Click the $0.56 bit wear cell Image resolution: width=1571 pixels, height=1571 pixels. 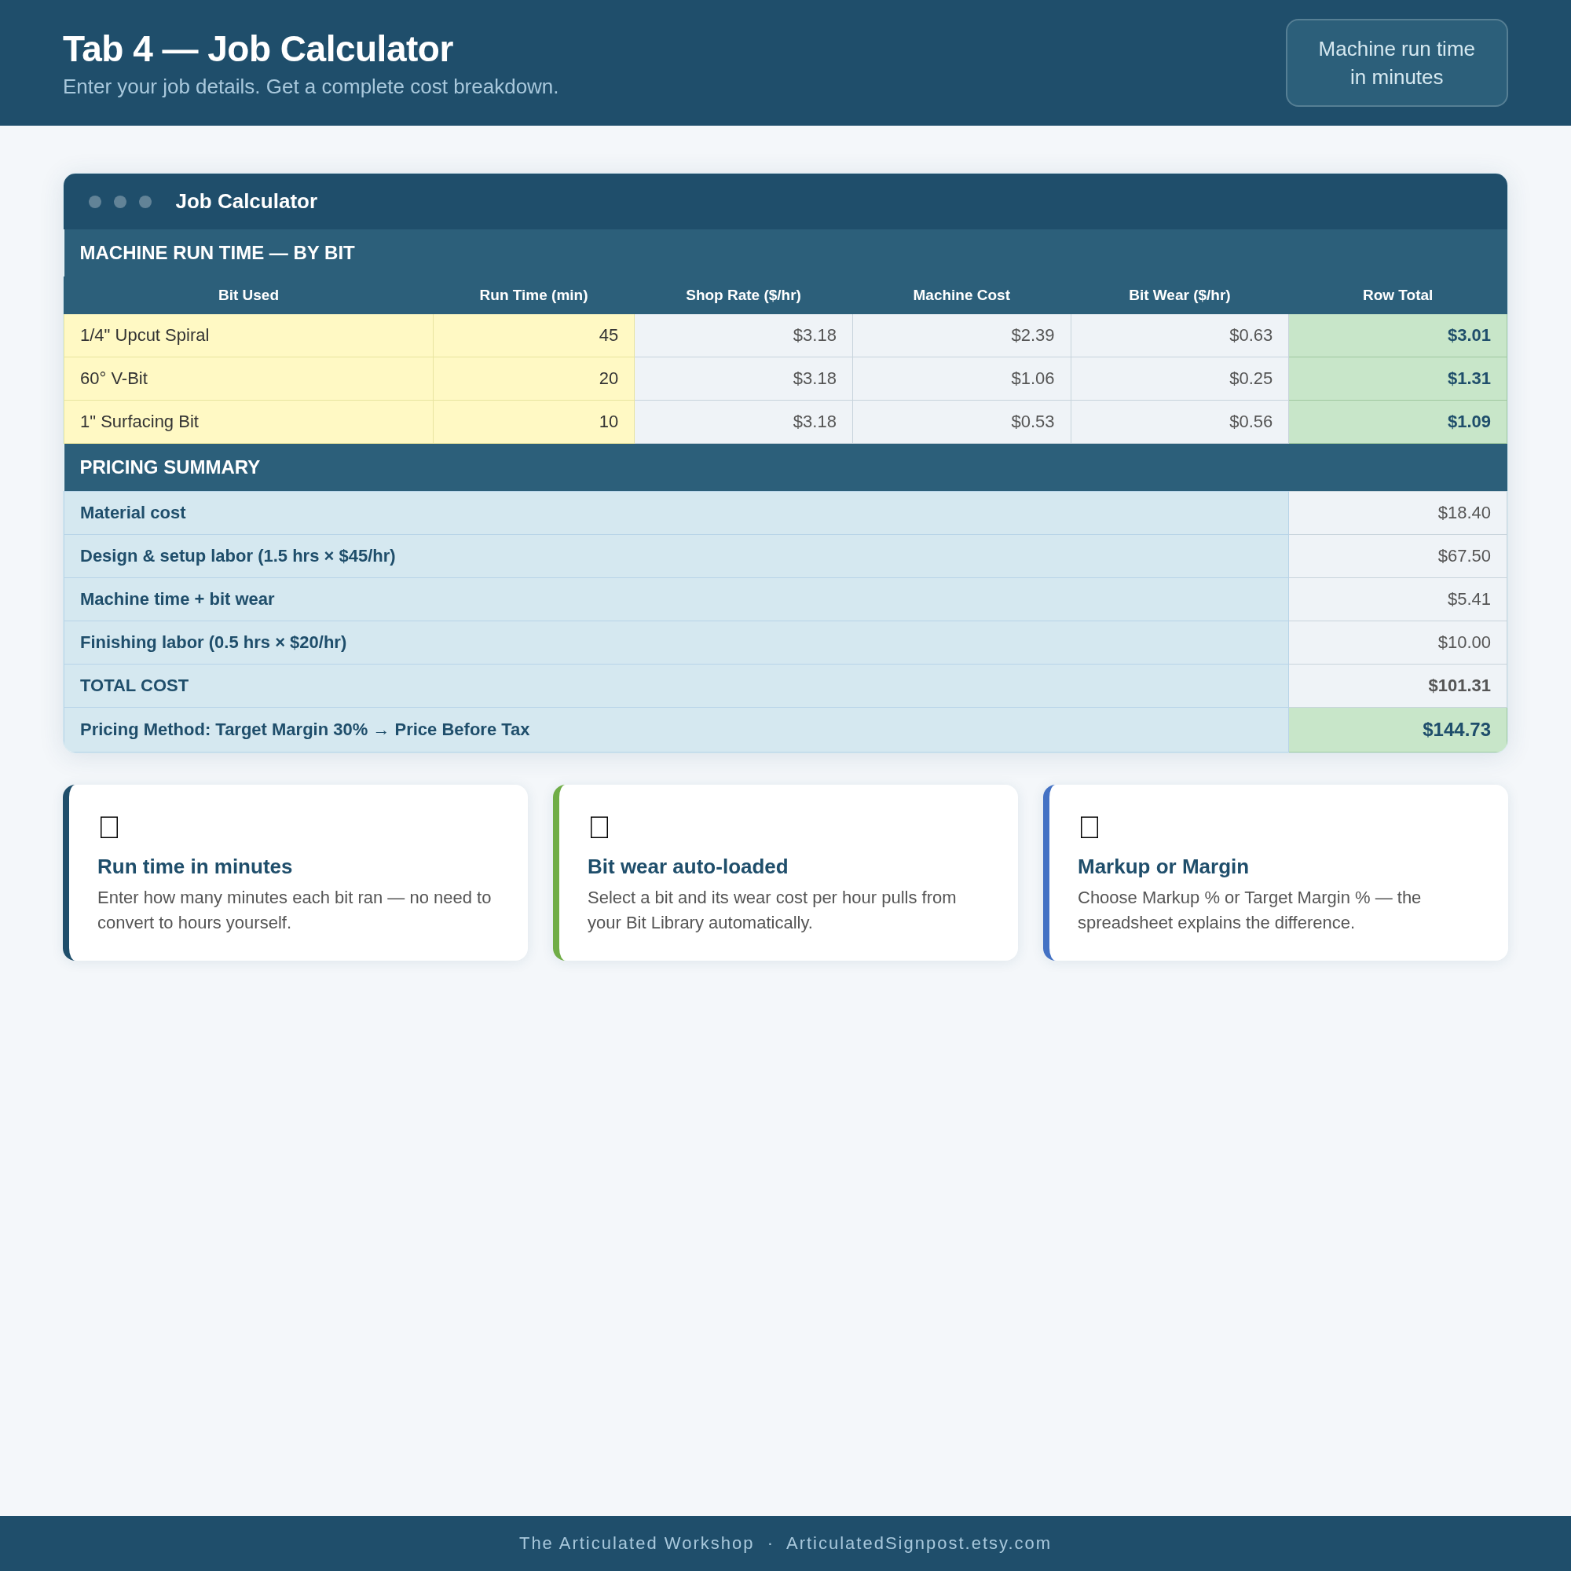pyautogui.click(x=1179, y=421)
